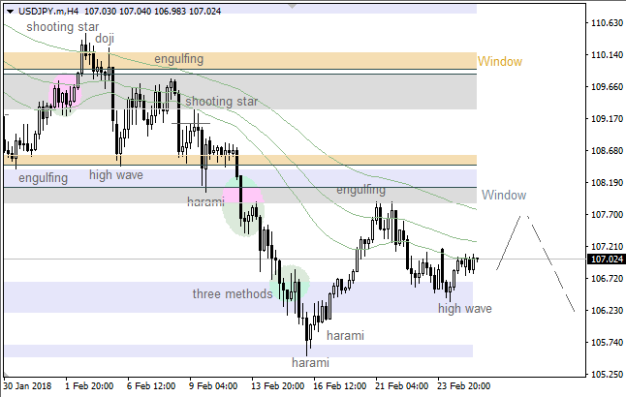
Task: Click the 105.250 price axis label
Action: coord(606,375)
